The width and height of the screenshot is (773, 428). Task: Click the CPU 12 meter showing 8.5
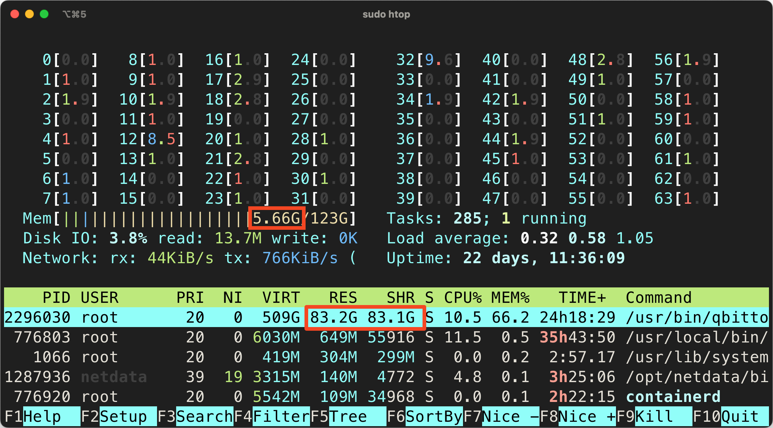(x=152, y=139)
